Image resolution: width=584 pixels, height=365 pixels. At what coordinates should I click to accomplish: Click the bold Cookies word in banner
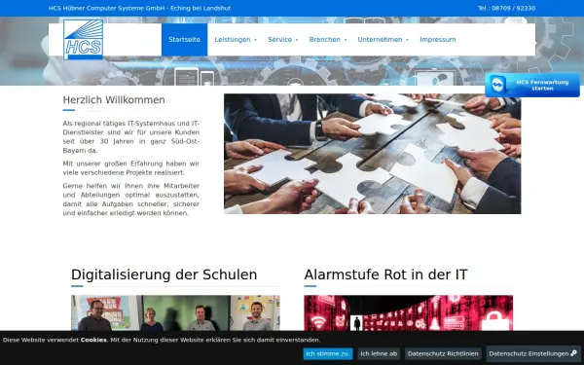click(x=93, y=340)
